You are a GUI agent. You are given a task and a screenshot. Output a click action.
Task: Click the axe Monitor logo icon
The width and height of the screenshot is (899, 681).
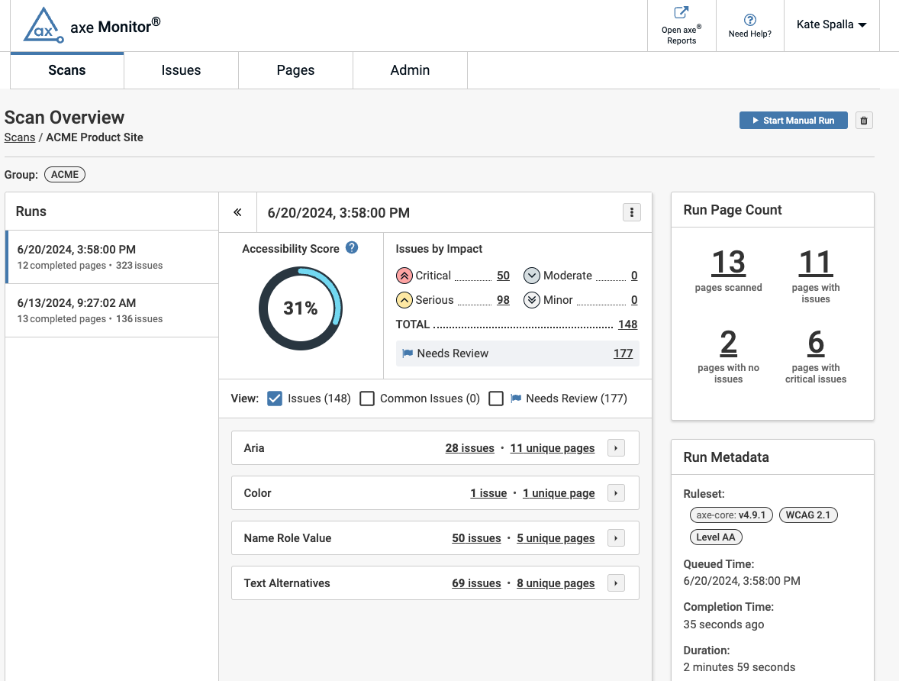[x=42, y=26]
